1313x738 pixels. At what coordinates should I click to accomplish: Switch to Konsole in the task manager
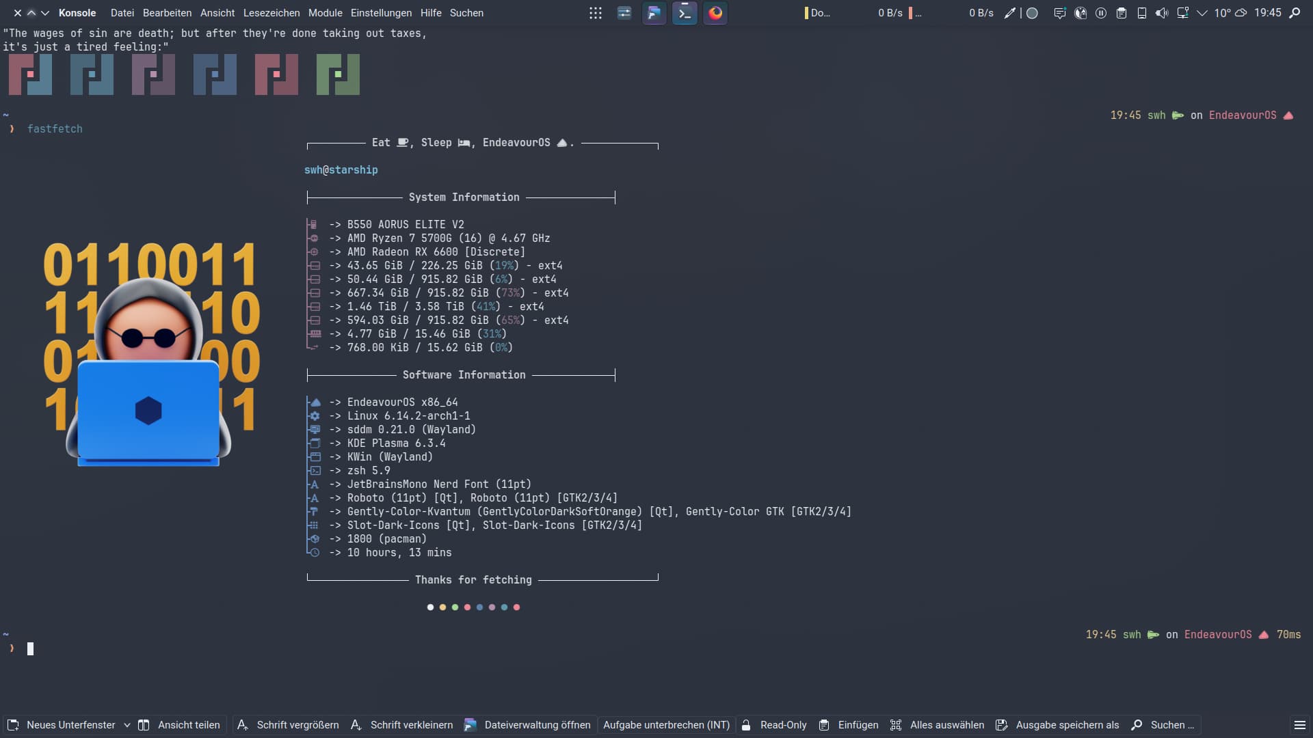[685, 13]
